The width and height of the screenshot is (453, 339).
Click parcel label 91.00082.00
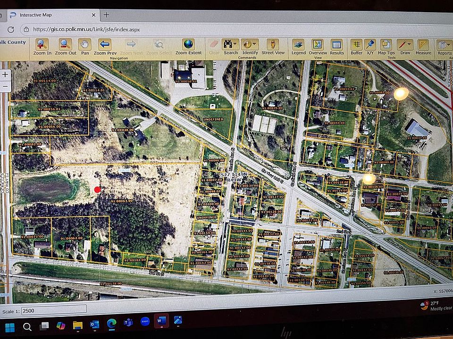pyautogui.click(x=30, y=144)
